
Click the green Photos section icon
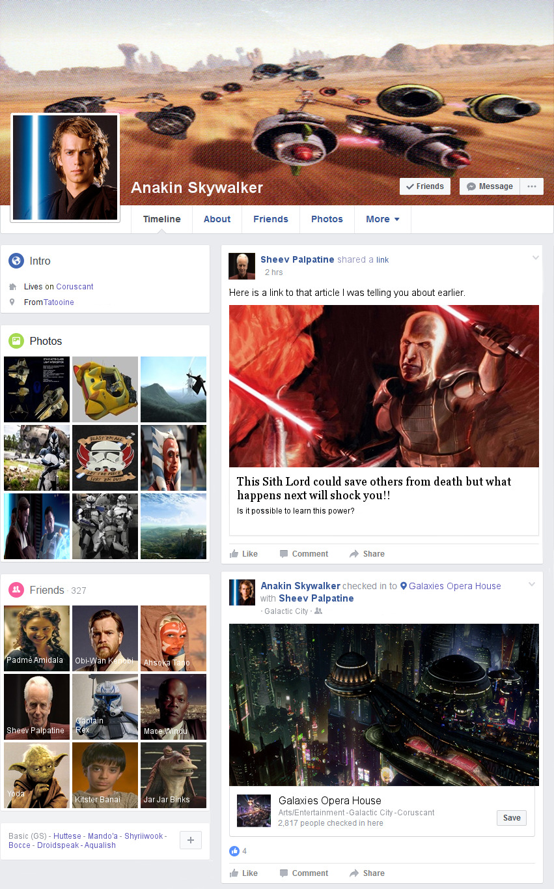[x=16, y=341]
